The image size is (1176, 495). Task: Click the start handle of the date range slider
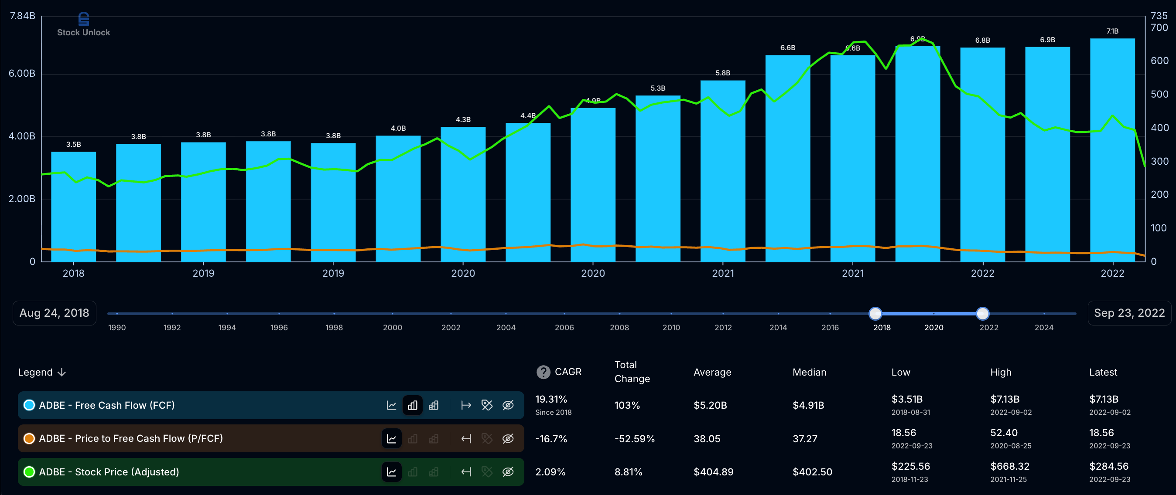click(875, 313)
